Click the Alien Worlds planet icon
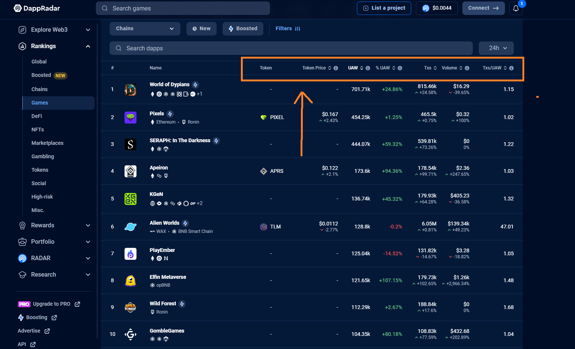Screen dimensions: 575x349 pyautogui.click(x=131, y=227)
